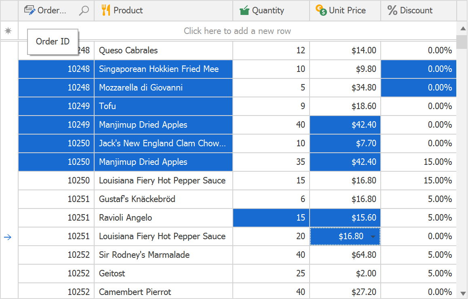This screenshot has height=299, width=468.
Task: Click the Order ID tooltip popup
Action: [x=53, y=42]
